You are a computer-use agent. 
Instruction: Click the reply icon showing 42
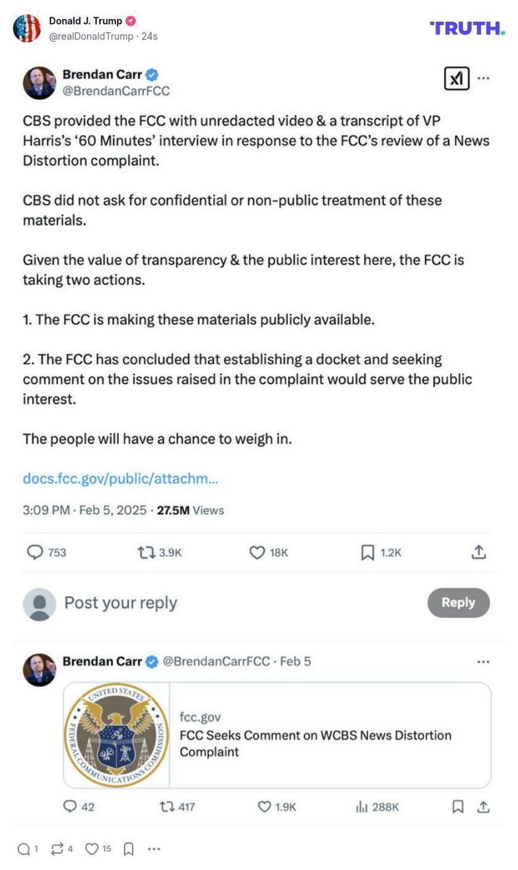click(71, 806)
